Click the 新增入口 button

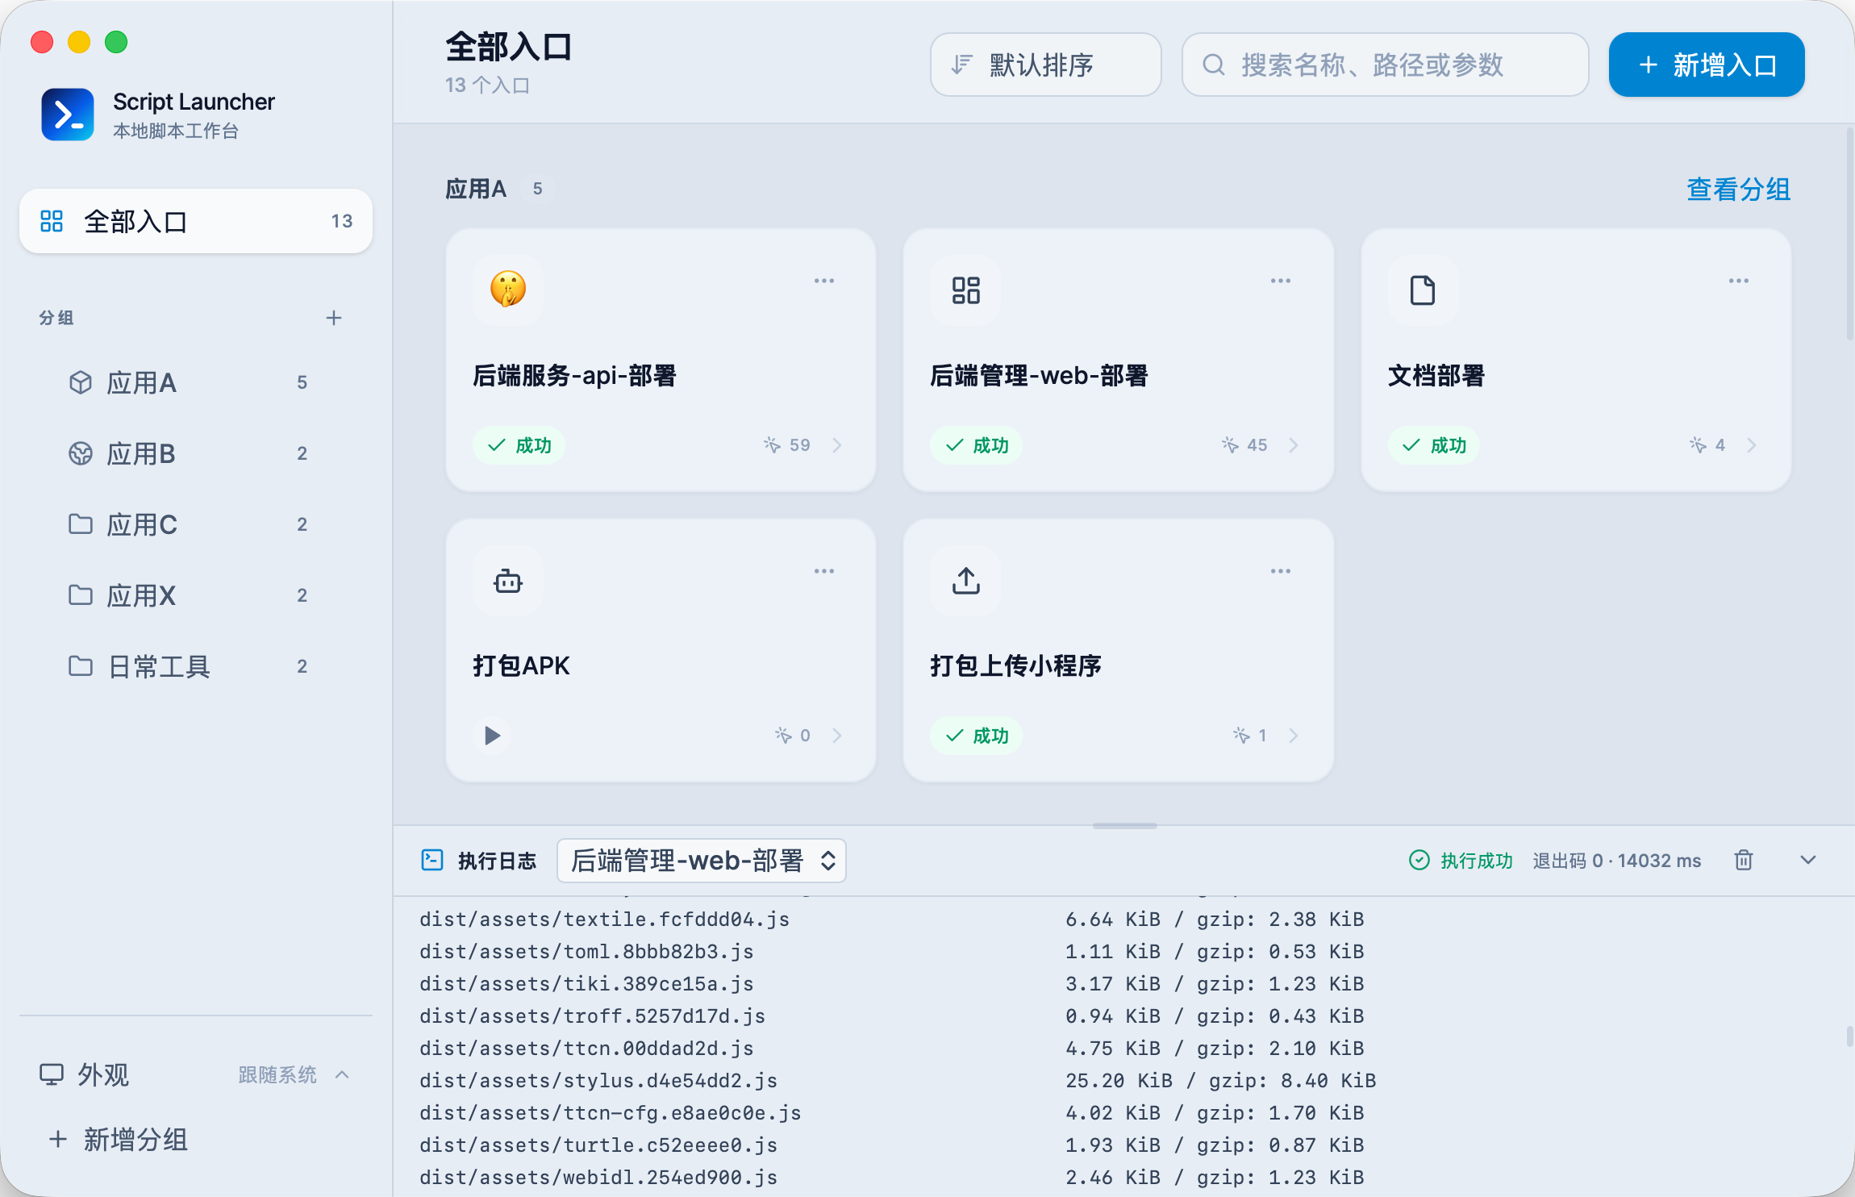(1707, 65)
